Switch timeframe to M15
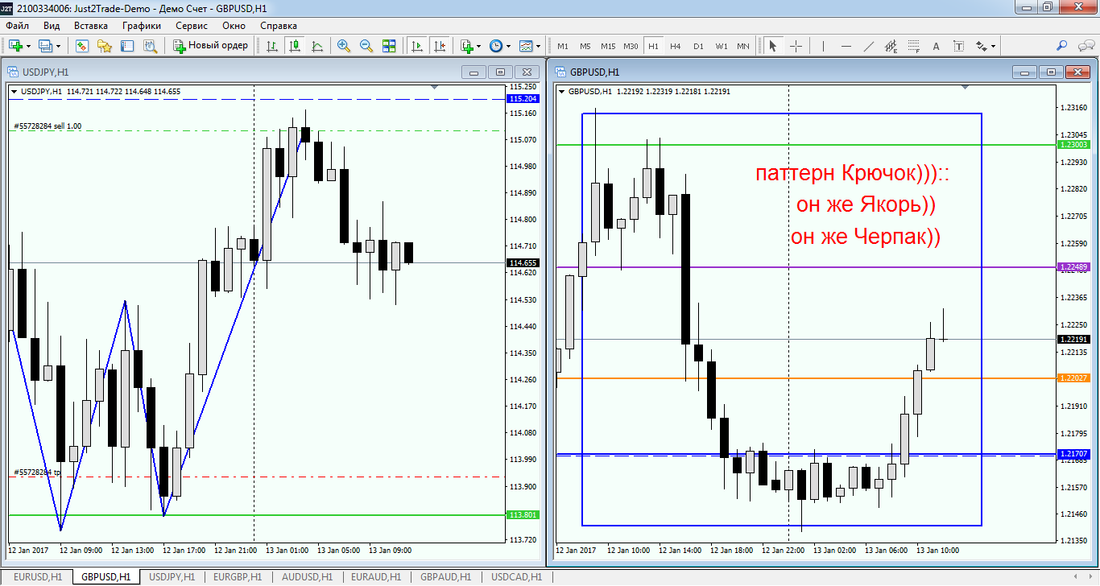This screenshot has height=586, width=1100. 607,46
